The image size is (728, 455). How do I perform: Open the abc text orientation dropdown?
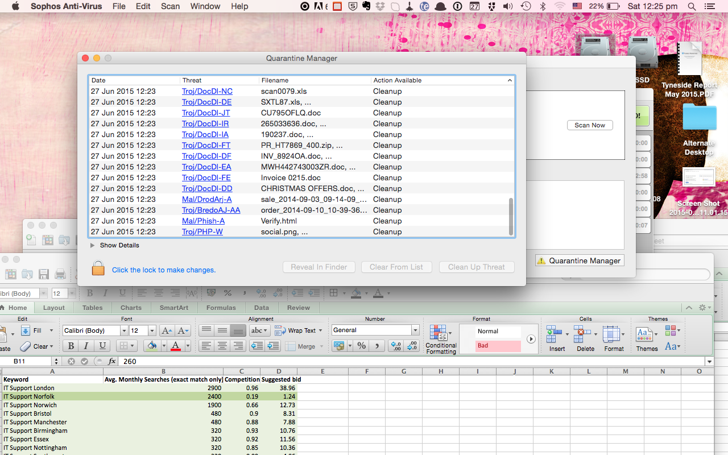[259, 330]
